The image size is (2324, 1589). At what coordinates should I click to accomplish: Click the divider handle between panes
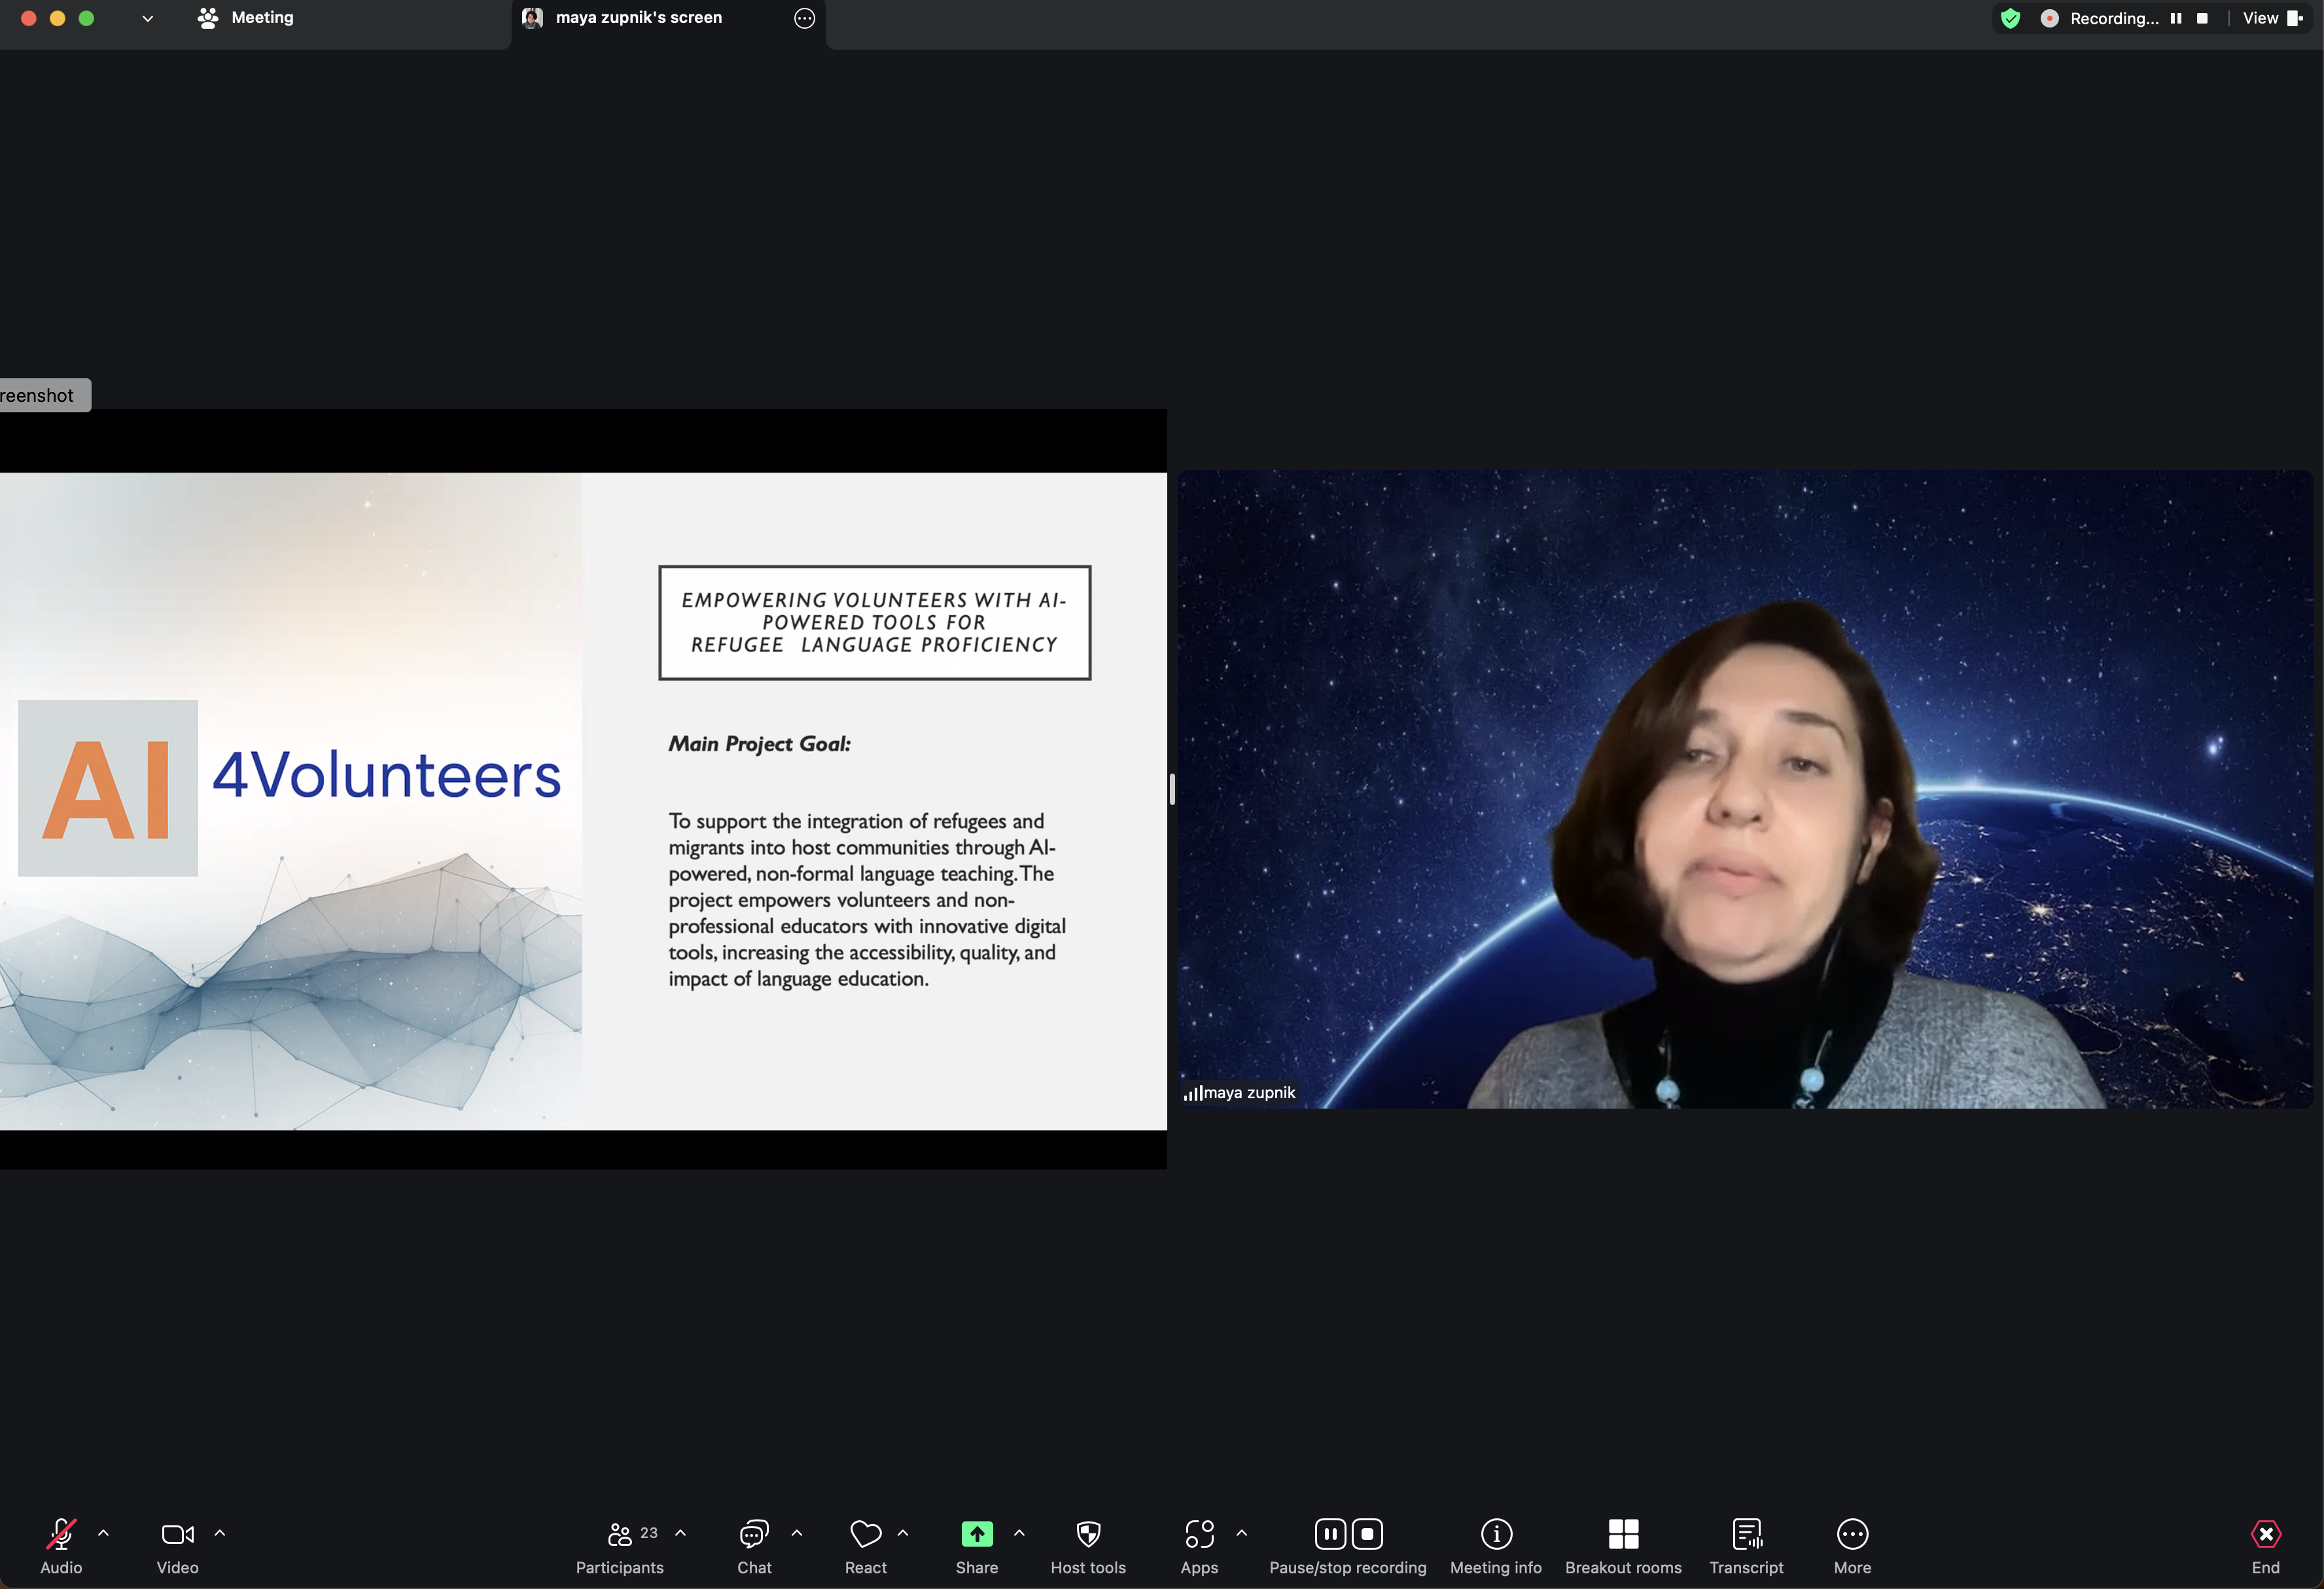tap(1172, 789)
